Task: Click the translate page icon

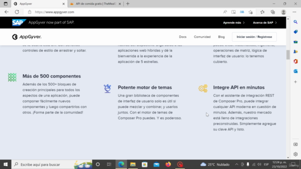Action: pyautogui.click(x=242, y=12)
